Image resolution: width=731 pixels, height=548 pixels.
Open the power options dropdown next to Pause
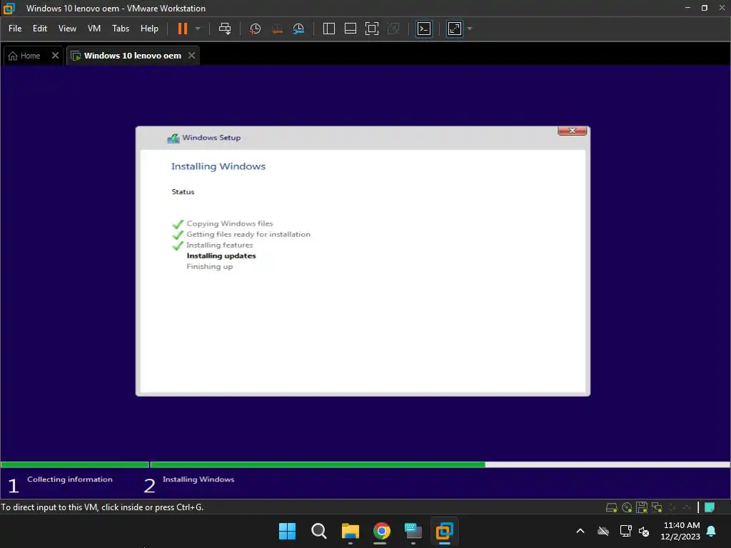pos(198,29)
